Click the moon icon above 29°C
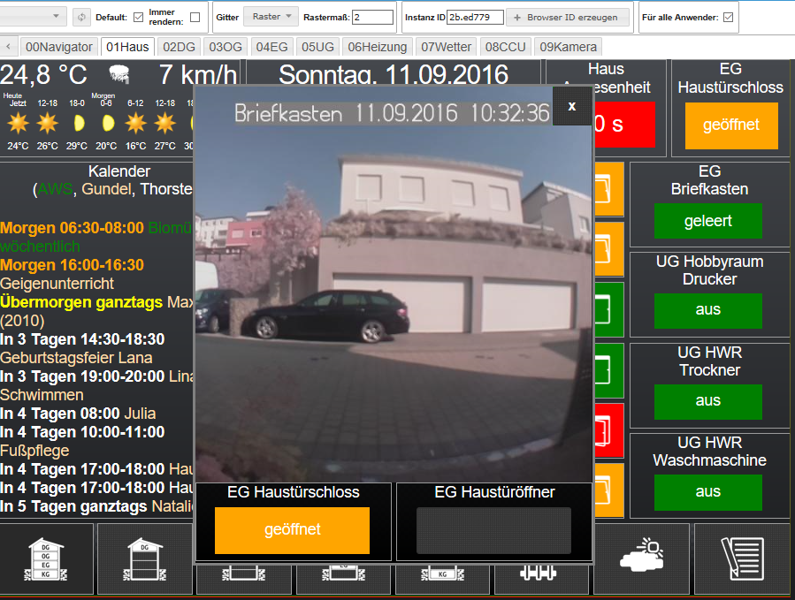 pyautogui.click(x=79, y=123)
